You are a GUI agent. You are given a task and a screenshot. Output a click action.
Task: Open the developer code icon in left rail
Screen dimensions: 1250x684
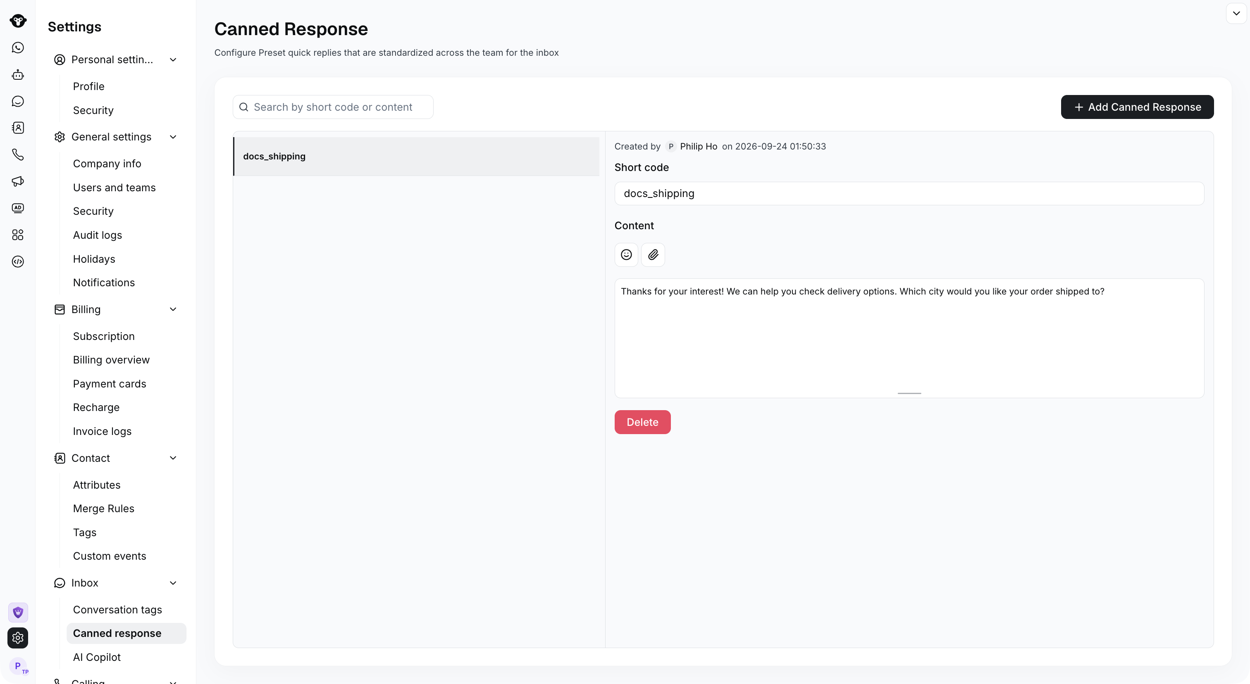pyautogui.click(x=18, y=262)
